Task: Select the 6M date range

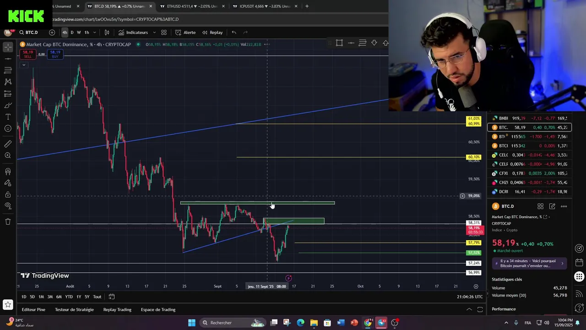Action: (x=59, y=297)
